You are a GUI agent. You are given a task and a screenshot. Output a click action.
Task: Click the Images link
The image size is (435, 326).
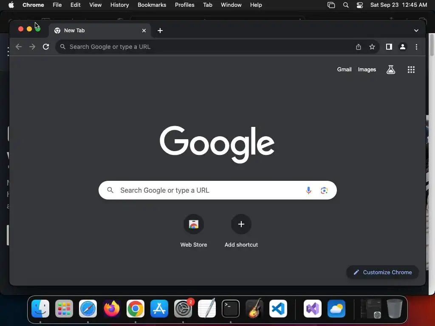click(x=367, y=70)
